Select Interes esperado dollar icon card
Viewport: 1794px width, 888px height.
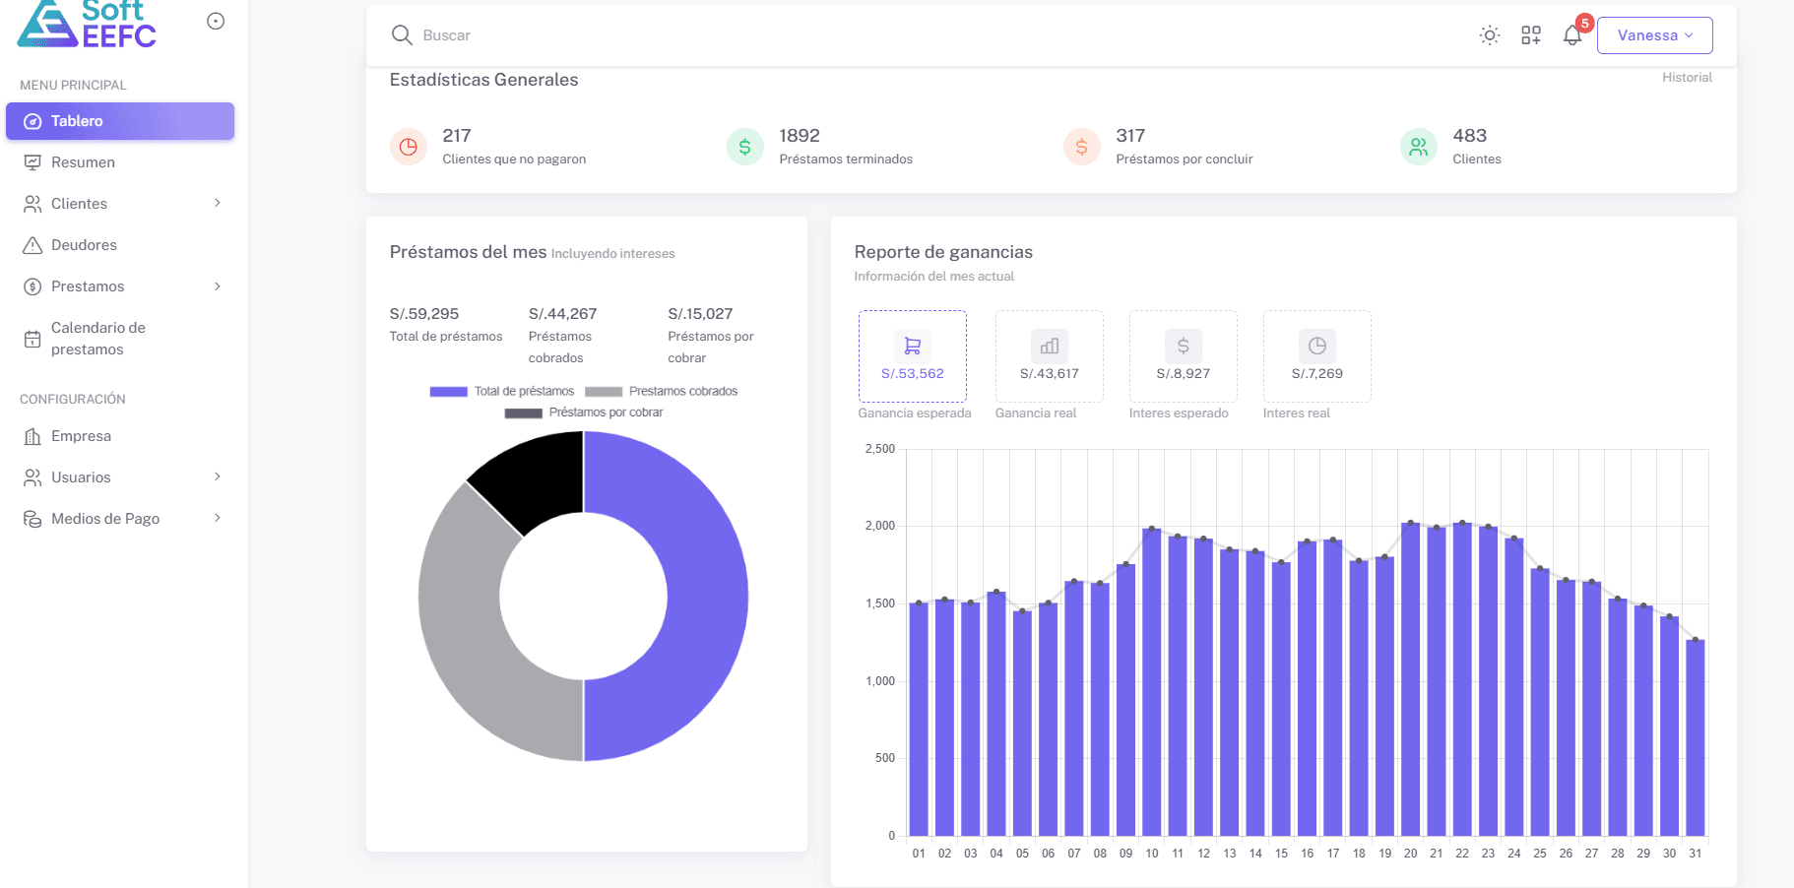(1184, 356)
